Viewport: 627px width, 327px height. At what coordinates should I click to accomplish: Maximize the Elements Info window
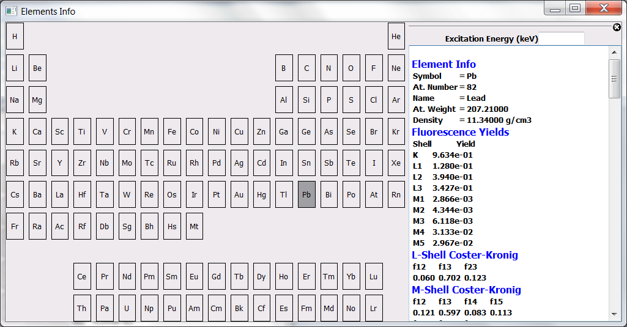pos(574,9)
